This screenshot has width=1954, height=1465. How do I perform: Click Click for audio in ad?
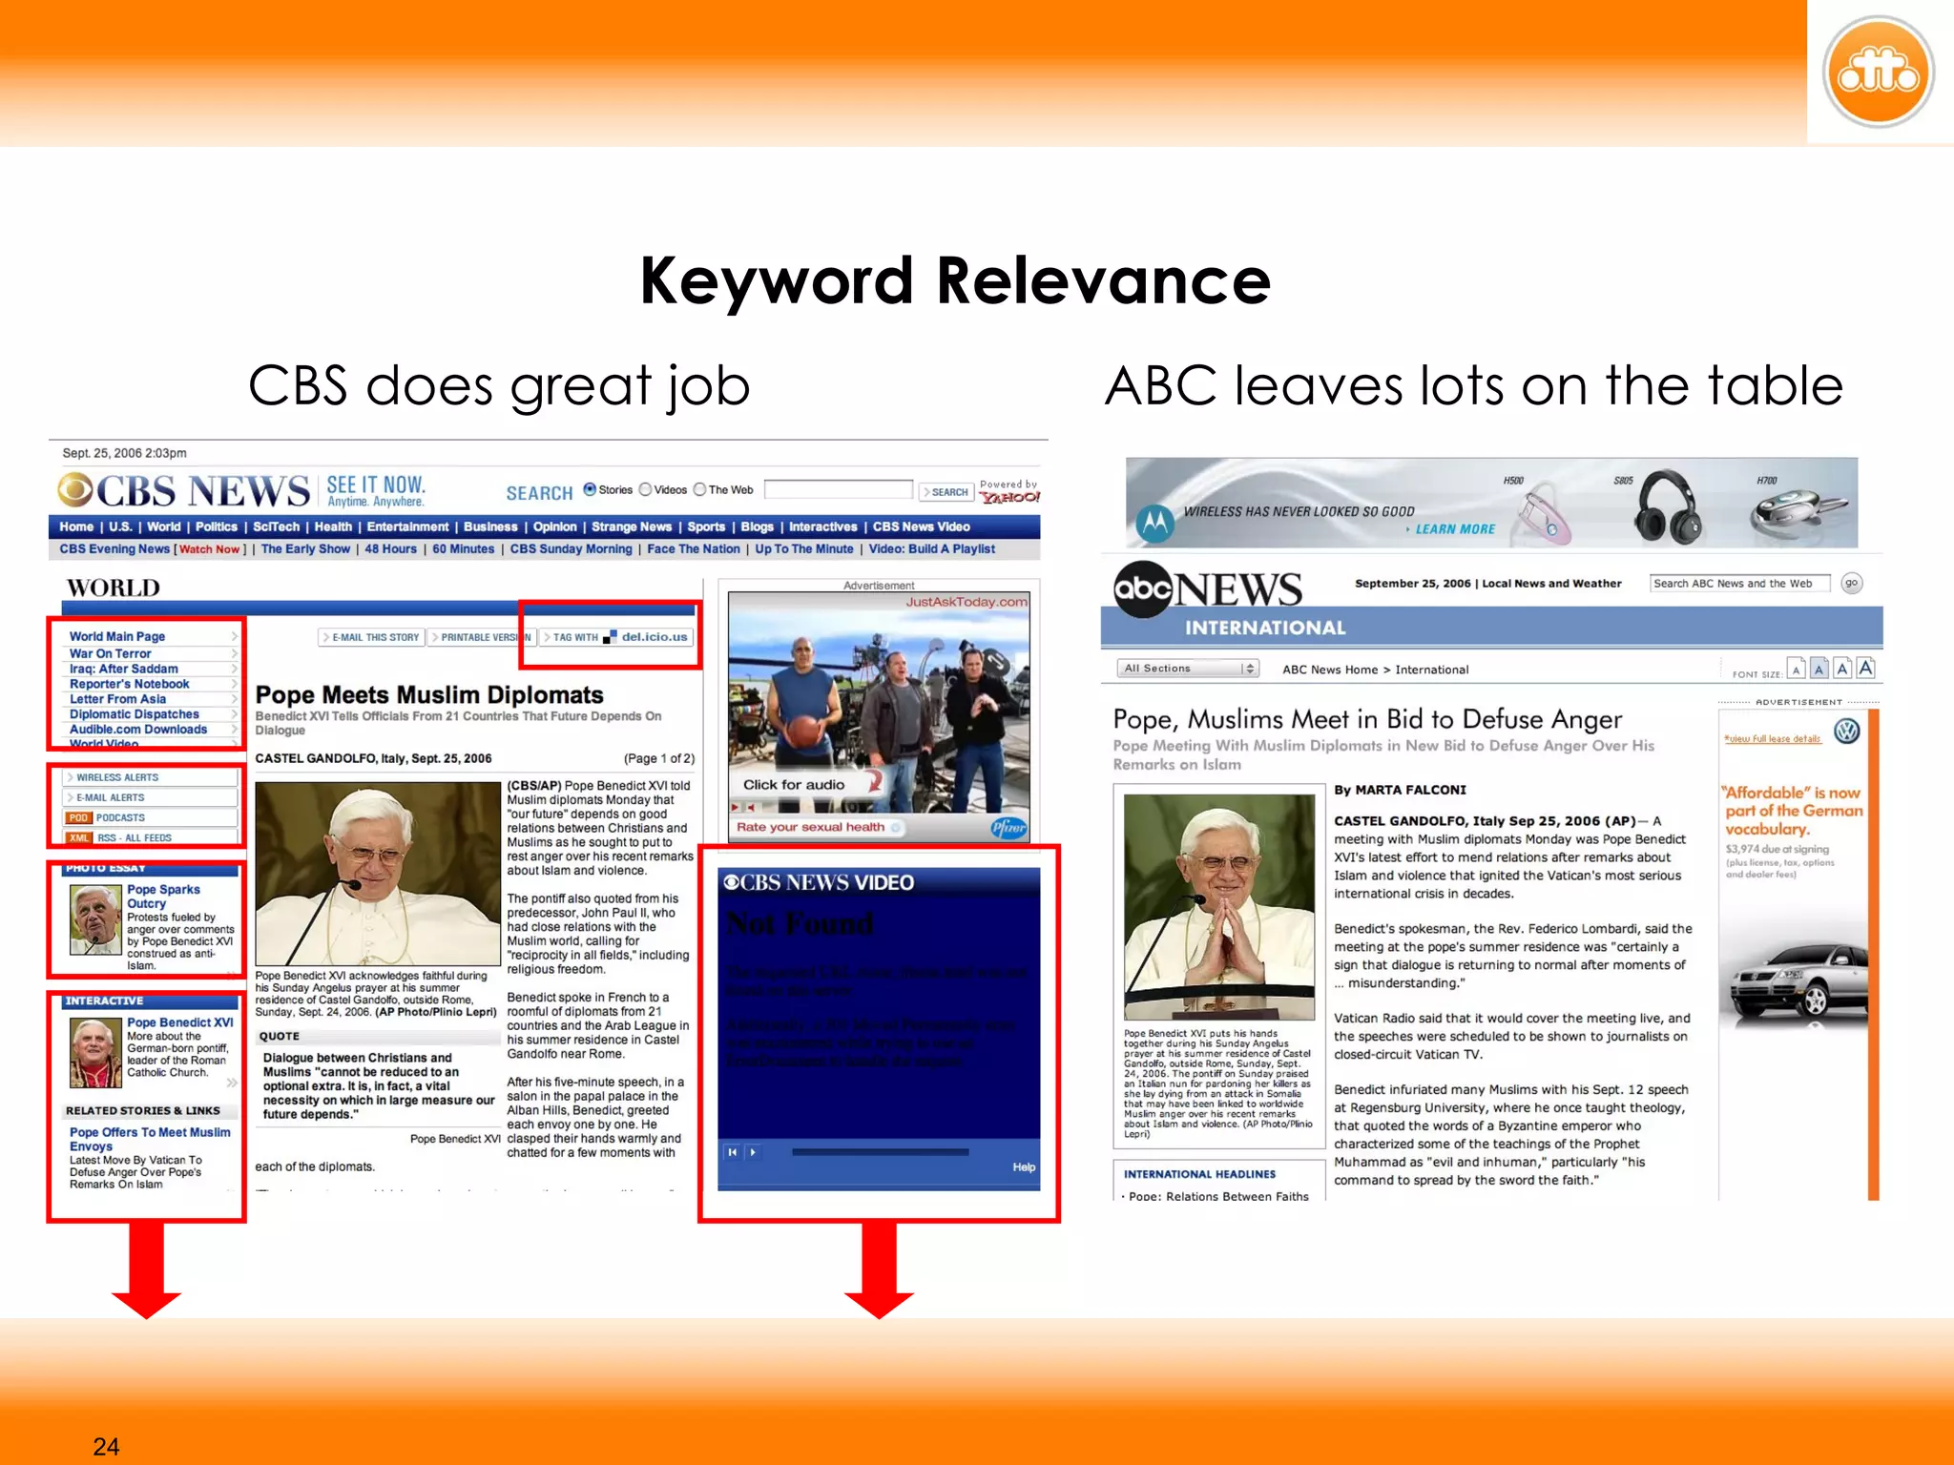point(794,785)
